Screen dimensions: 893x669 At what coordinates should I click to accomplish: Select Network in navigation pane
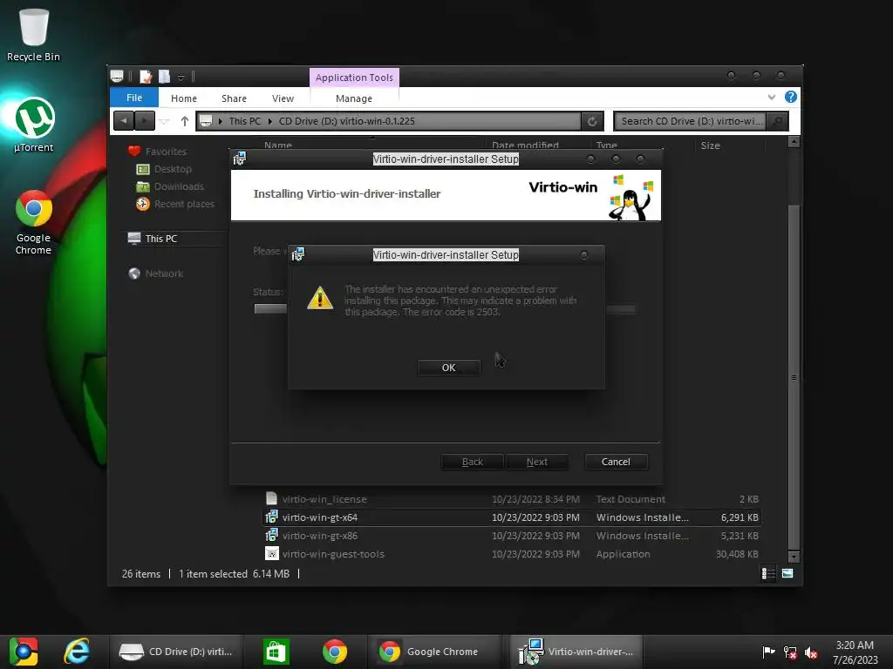click(x=164, y=274)
